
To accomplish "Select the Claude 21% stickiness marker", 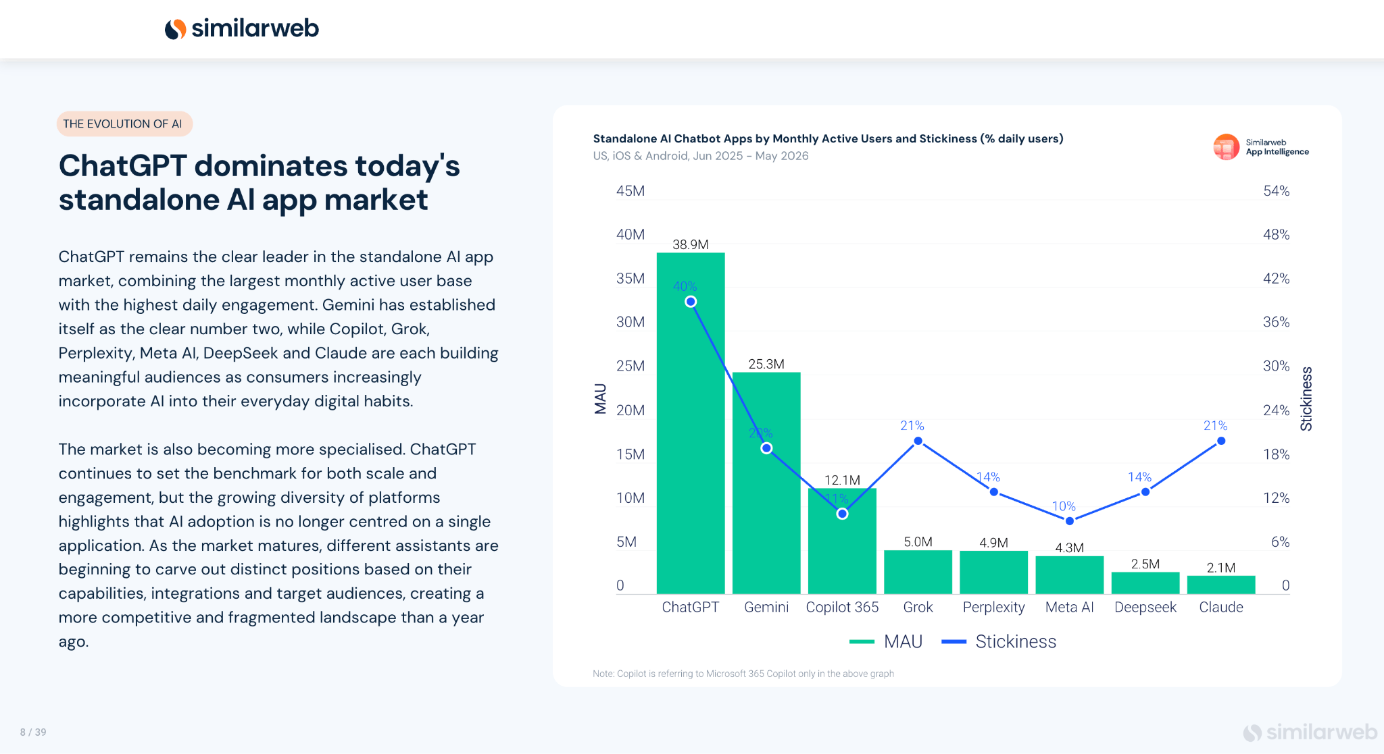I will [1221, 441].
